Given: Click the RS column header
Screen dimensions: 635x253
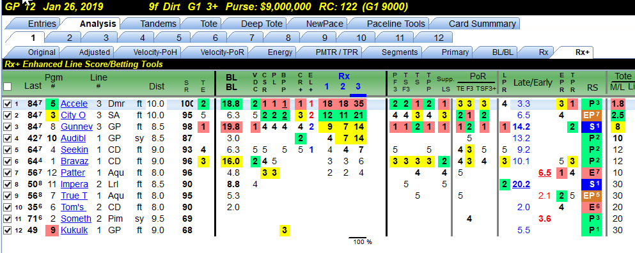Looking at the screenshot, I should click(x=592, y=87).
